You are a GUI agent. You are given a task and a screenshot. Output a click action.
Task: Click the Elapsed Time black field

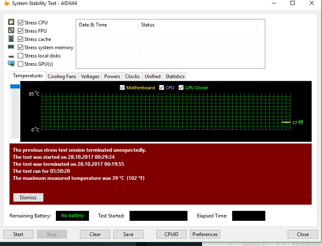point(249,216)
